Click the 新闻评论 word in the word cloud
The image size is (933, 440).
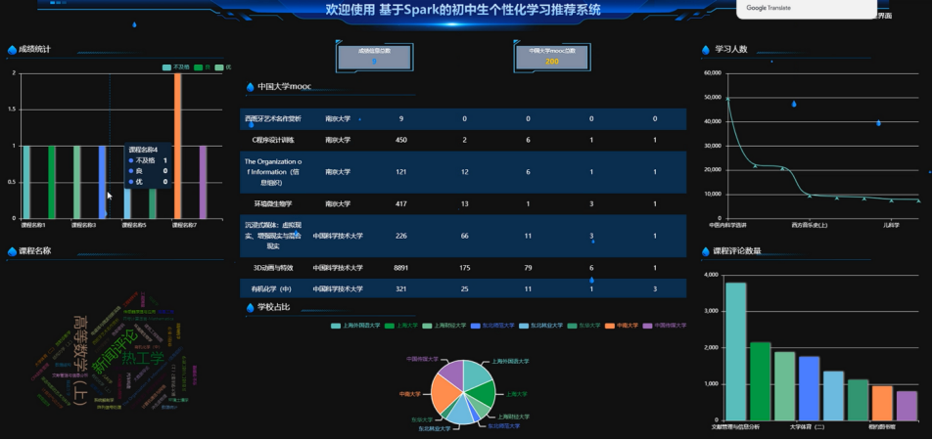[115, 350]
